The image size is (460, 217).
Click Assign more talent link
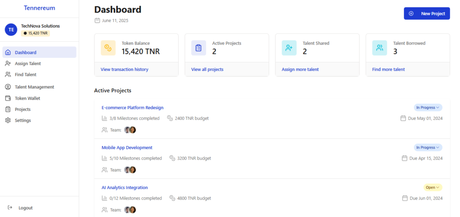click(300, 70)
